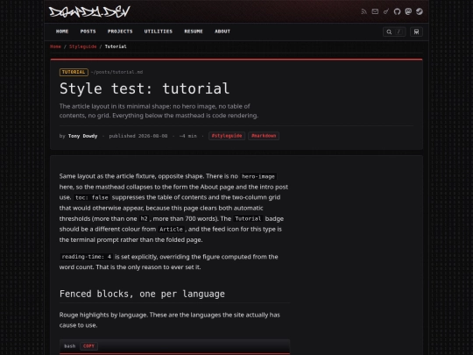Click the 'Style test: tutorial' title
This screenshot has height=355, width=473.
(x=145, y=89)
